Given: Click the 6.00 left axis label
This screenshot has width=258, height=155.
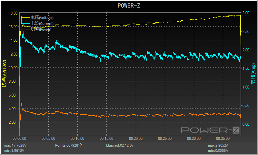Looking at the screenshot, I should (12, 95).
